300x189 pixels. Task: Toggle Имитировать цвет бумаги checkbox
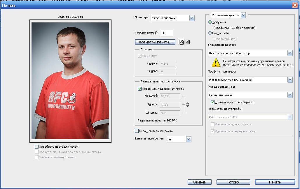(x=212, y=124)
